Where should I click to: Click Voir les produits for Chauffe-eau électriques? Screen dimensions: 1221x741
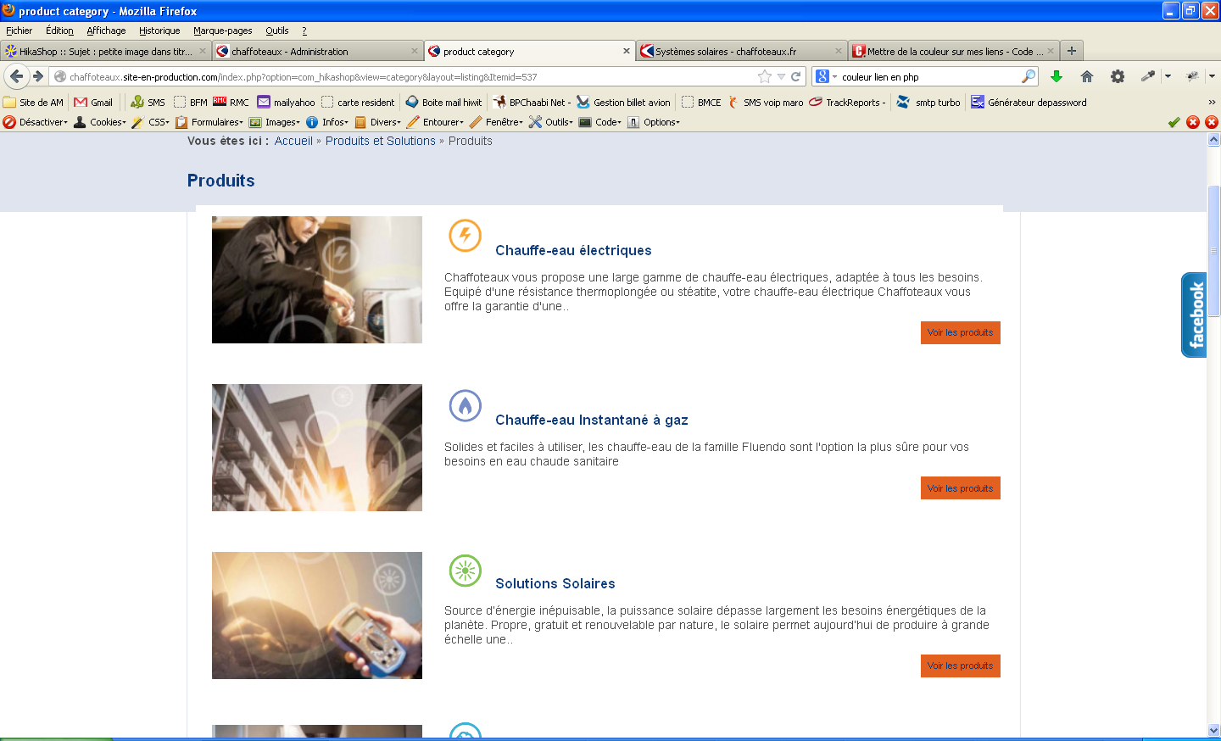tap(961, 332)
